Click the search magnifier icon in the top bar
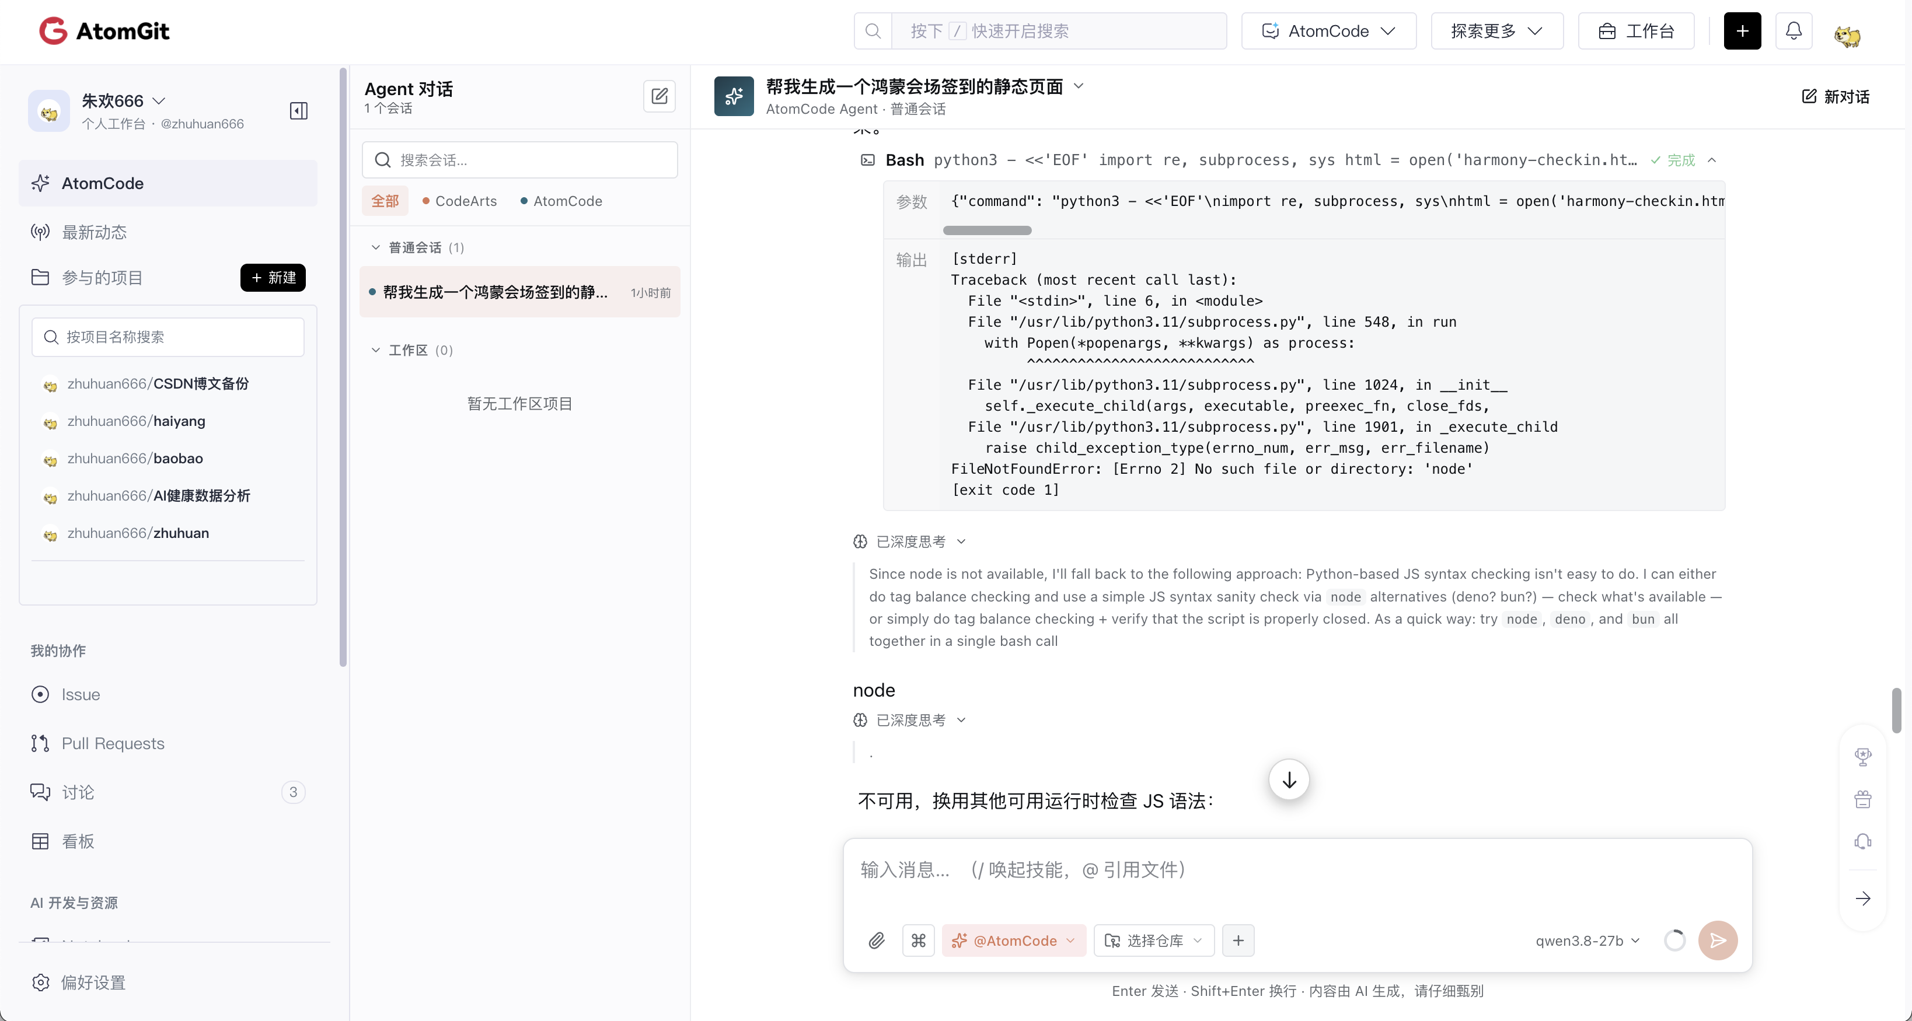 point(873,31)
